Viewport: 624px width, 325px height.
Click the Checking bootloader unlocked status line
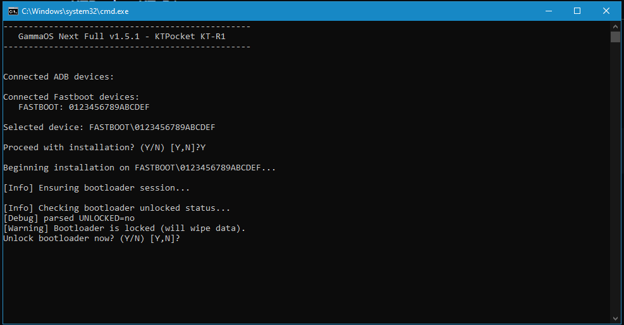116,208
